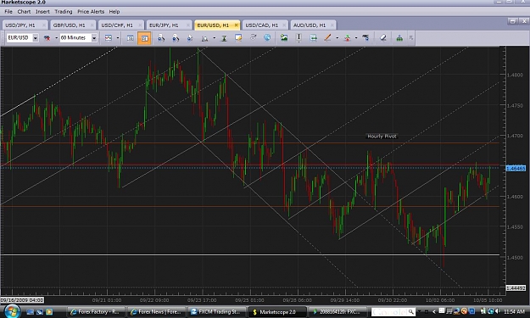
Task: Click the red-blue icon beside the symbol box
Action: coord(47,38)
